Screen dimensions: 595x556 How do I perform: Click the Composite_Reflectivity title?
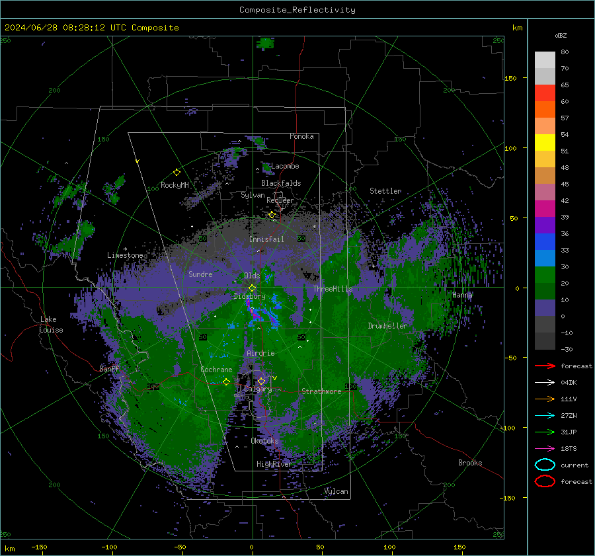coord(297,10)
